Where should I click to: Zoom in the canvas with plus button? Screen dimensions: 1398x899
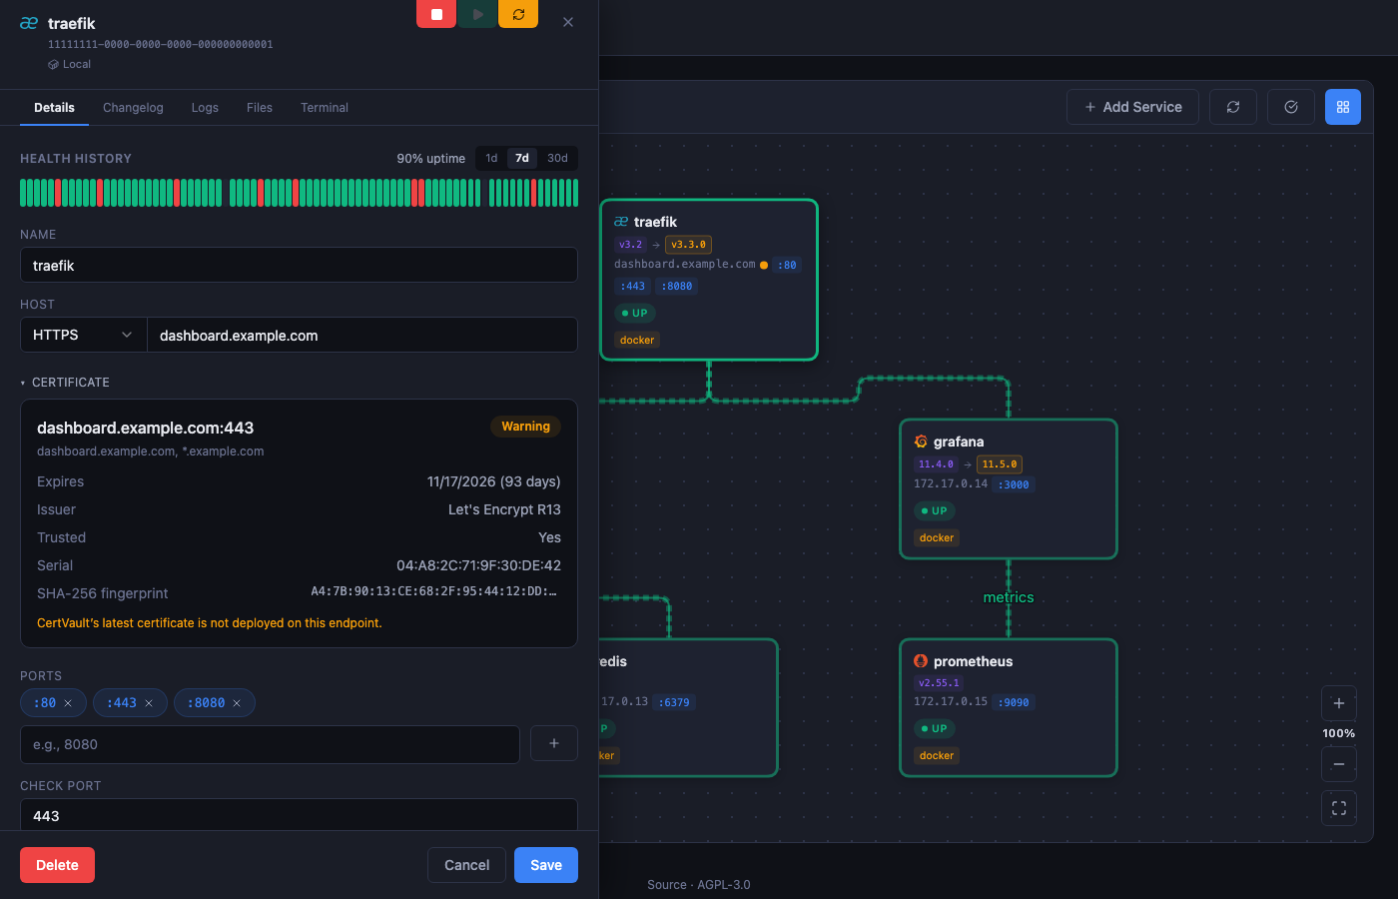[1339, 703]
